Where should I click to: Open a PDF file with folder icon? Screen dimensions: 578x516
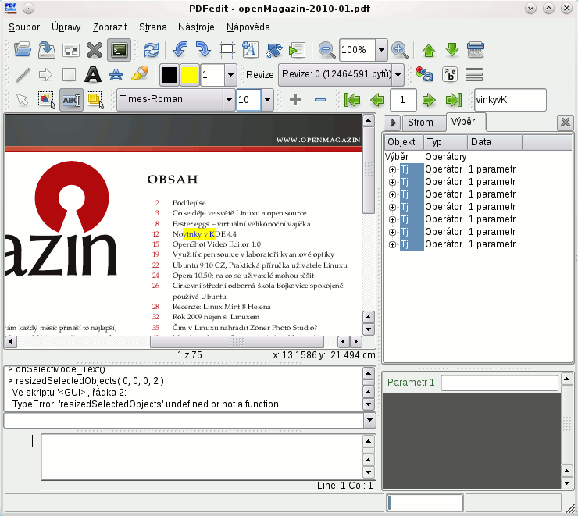pos(23,49)
